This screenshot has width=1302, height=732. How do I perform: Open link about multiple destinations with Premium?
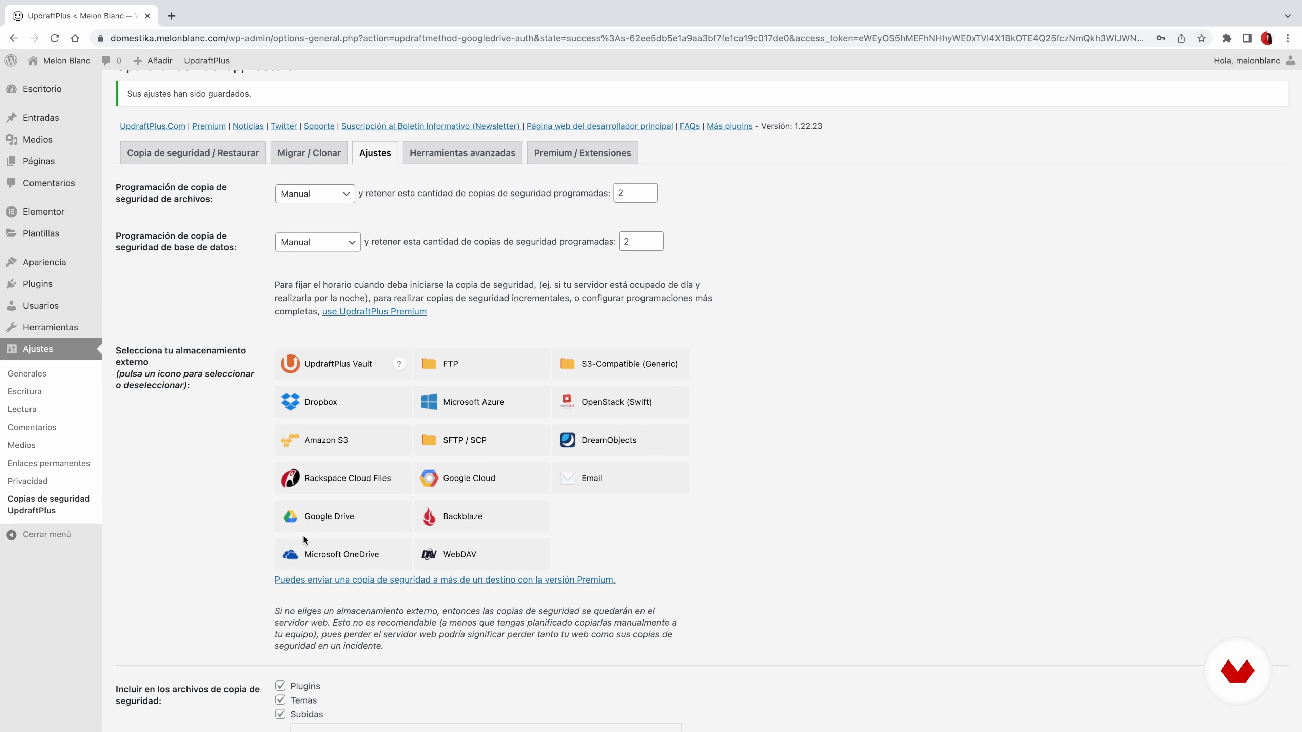tap(445, 579)
